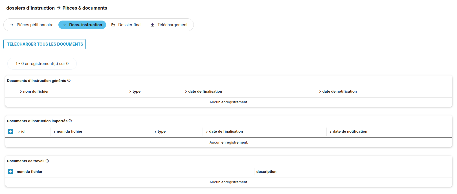Click arrow icon of Pièces pétitionnaire tab

(x=12, y=25)
